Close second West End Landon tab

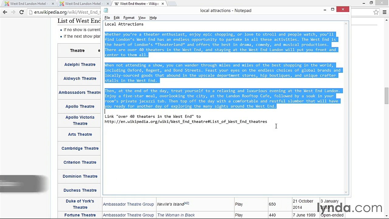click(108, 4)
